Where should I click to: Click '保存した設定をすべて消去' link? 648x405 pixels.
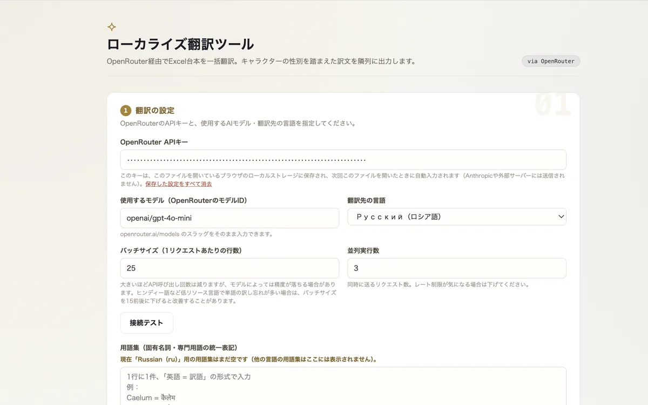(x=178, y=184)
